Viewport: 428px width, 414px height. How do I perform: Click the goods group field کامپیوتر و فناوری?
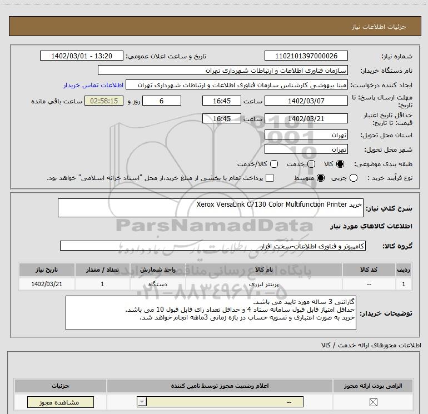pos(213,246)
